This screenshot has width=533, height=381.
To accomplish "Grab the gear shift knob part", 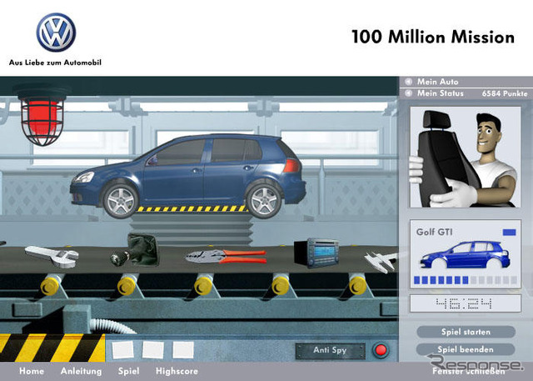I will point(135,251).
